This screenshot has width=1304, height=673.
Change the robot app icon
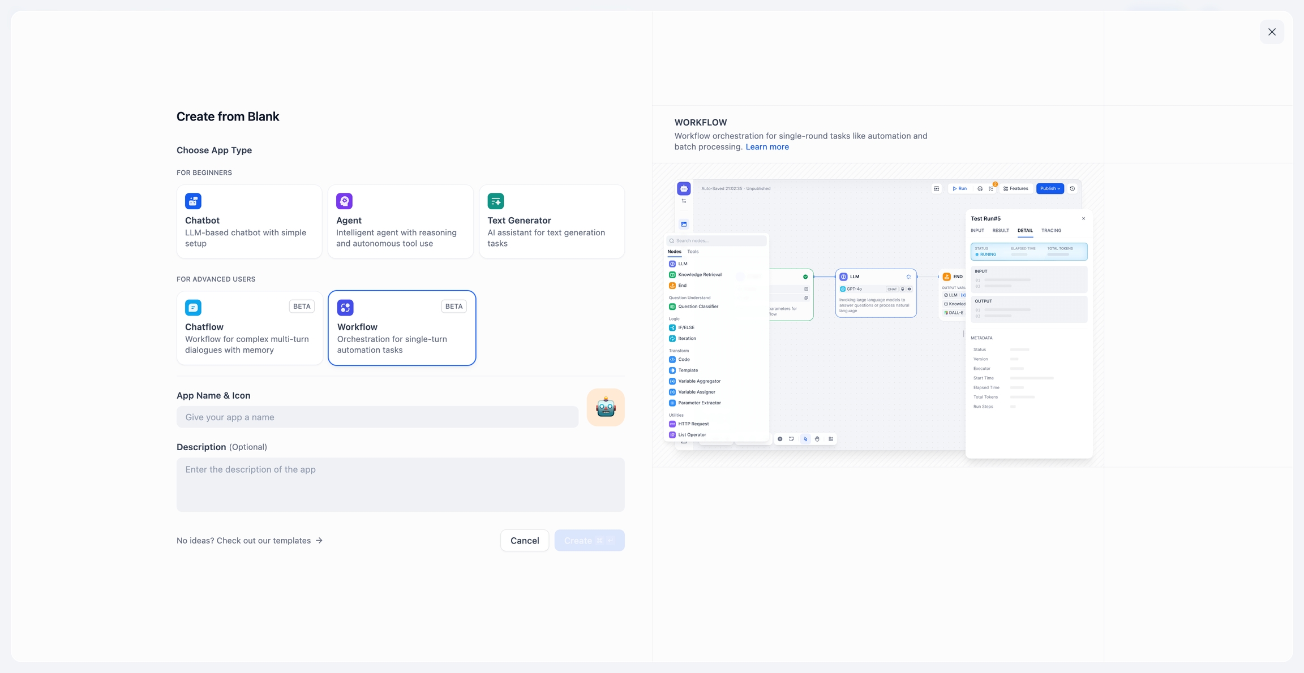[605, 407]
